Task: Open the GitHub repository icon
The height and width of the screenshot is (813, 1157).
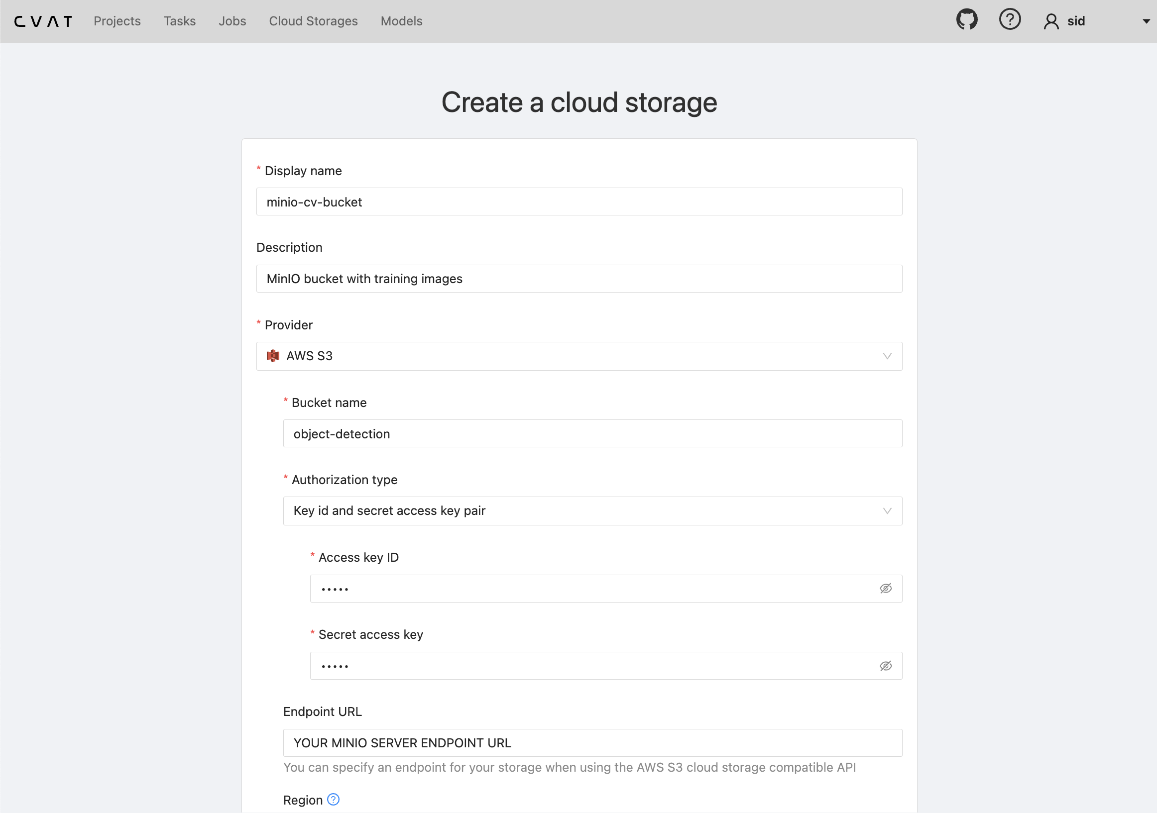Action: click(966, 20)
